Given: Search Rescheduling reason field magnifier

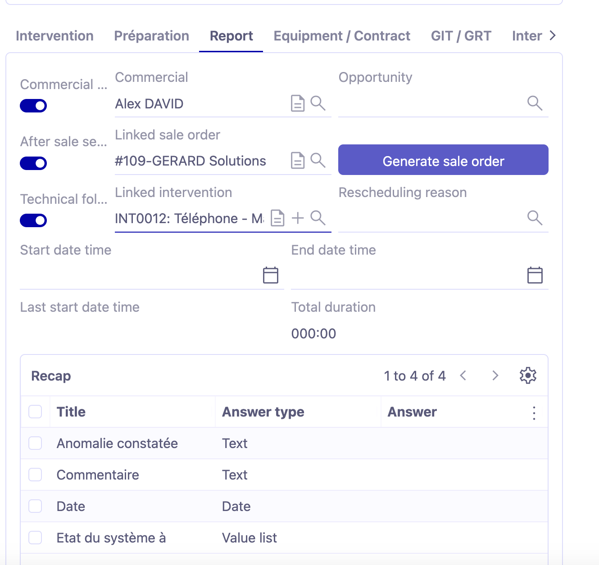Looking at the screenshot, I should click(535, 218).
